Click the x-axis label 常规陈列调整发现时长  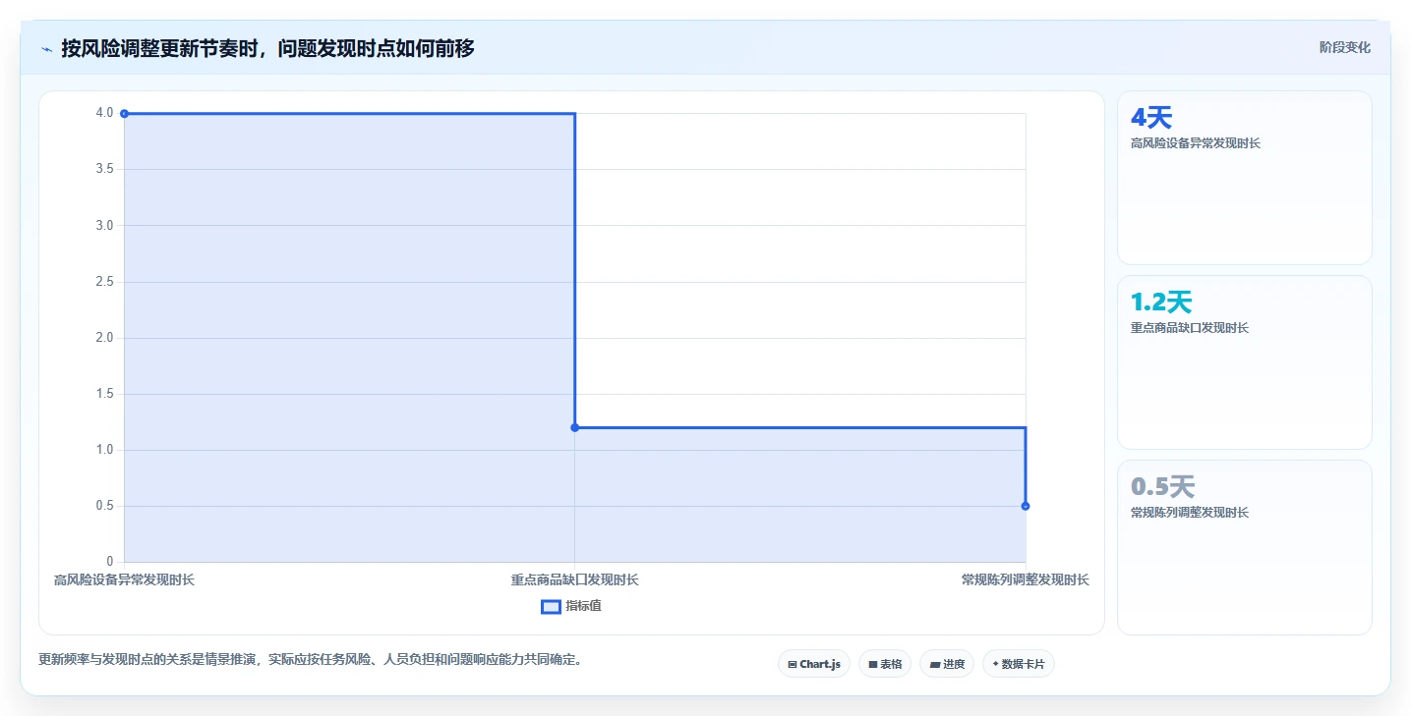[x=1026, y=579]
